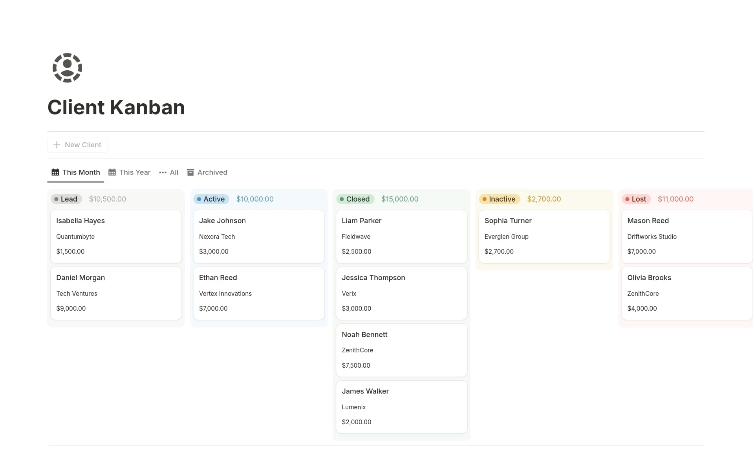Open the Sophia Turner client card
This screenshot has width=754, height=471.
point(544,236)
